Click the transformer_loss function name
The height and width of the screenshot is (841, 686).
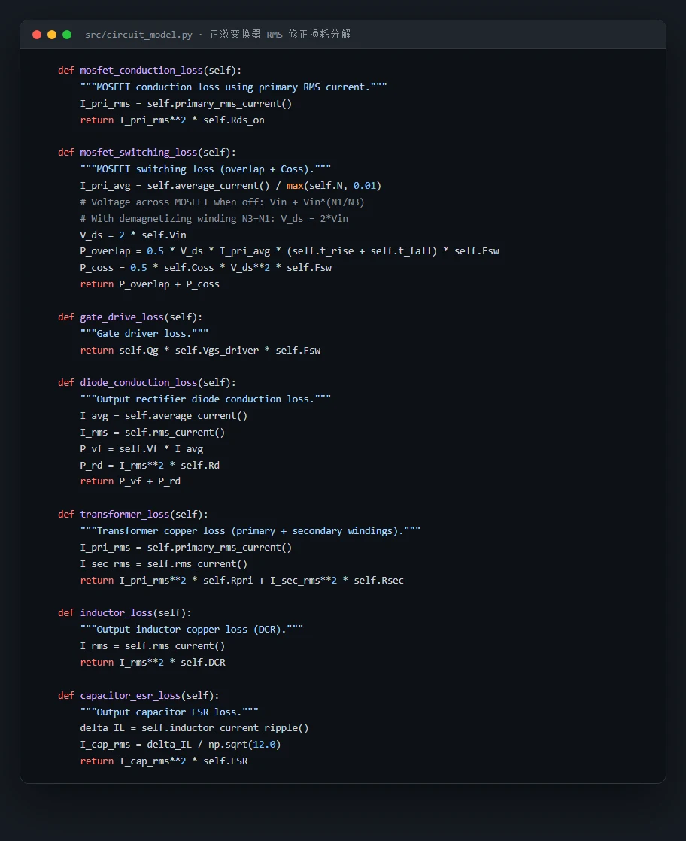coord(125,514)
